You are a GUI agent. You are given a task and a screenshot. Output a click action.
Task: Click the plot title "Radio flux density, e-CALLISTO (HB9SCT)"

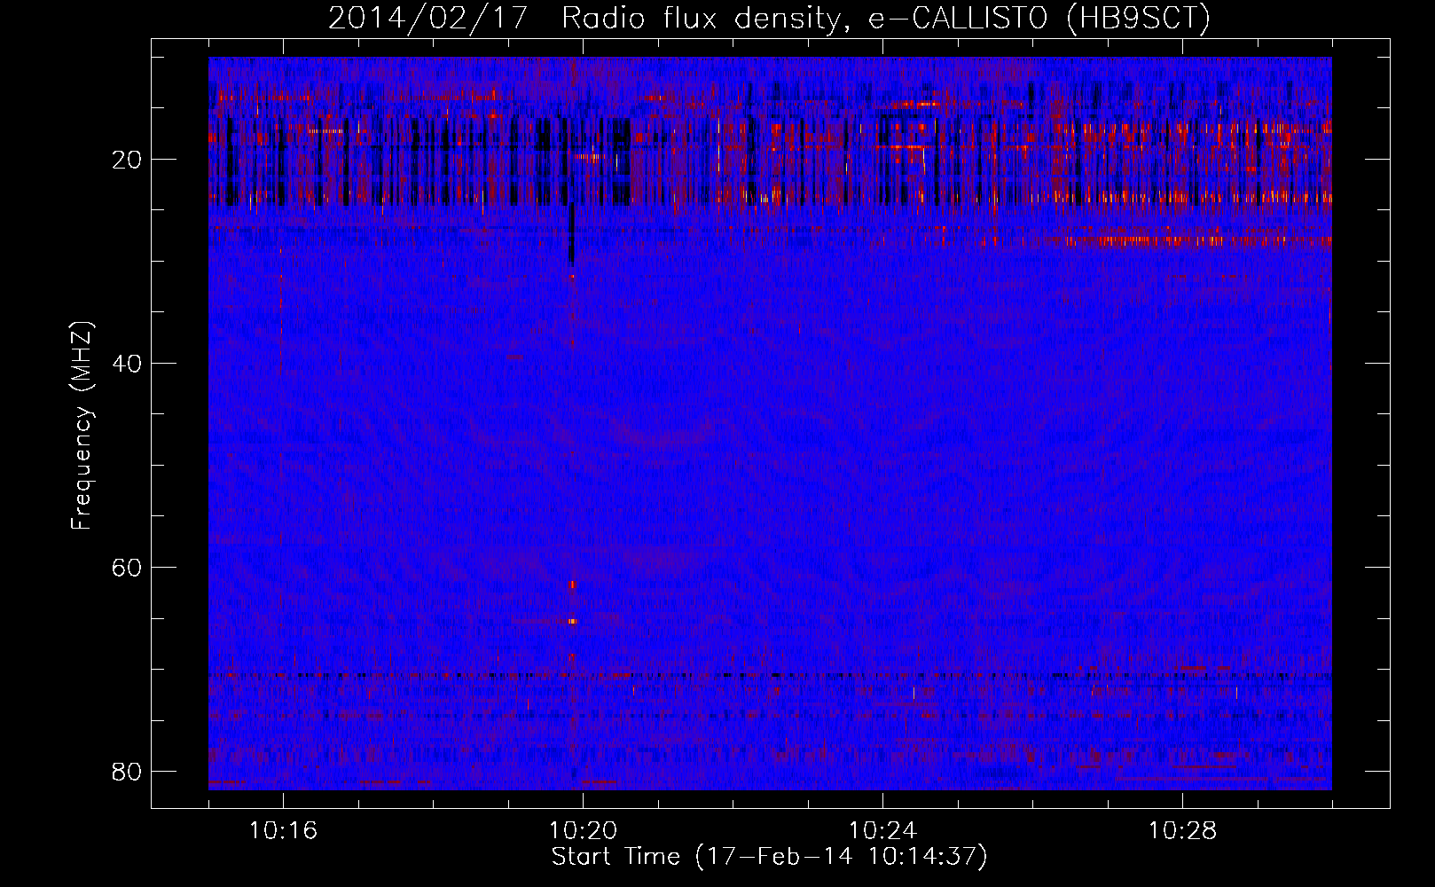pyautogui.click(x=886, y=18)
